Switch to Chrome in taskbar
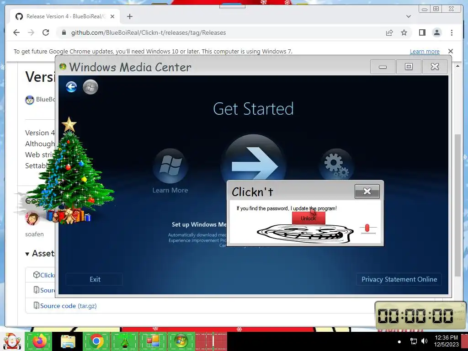 96,341
